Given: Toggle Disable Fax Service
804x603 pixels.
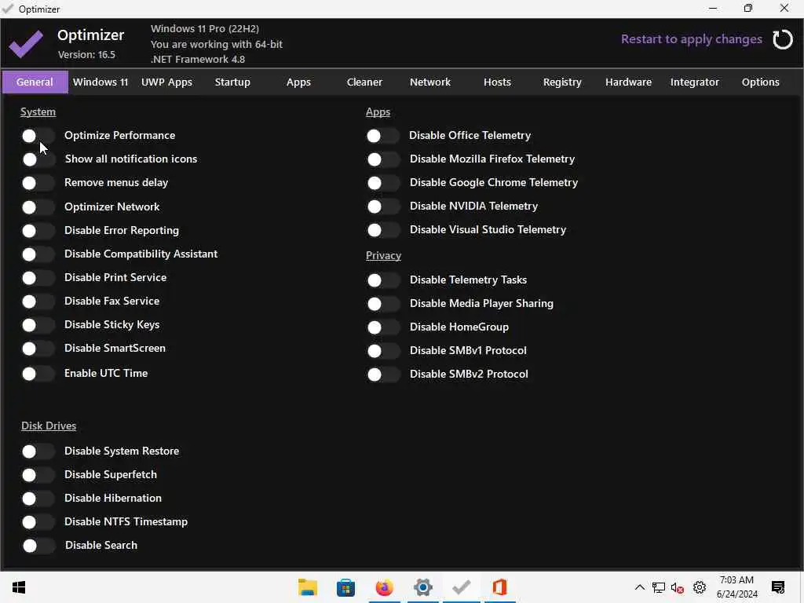Looking at the screenshot, I should coord(38,301).
